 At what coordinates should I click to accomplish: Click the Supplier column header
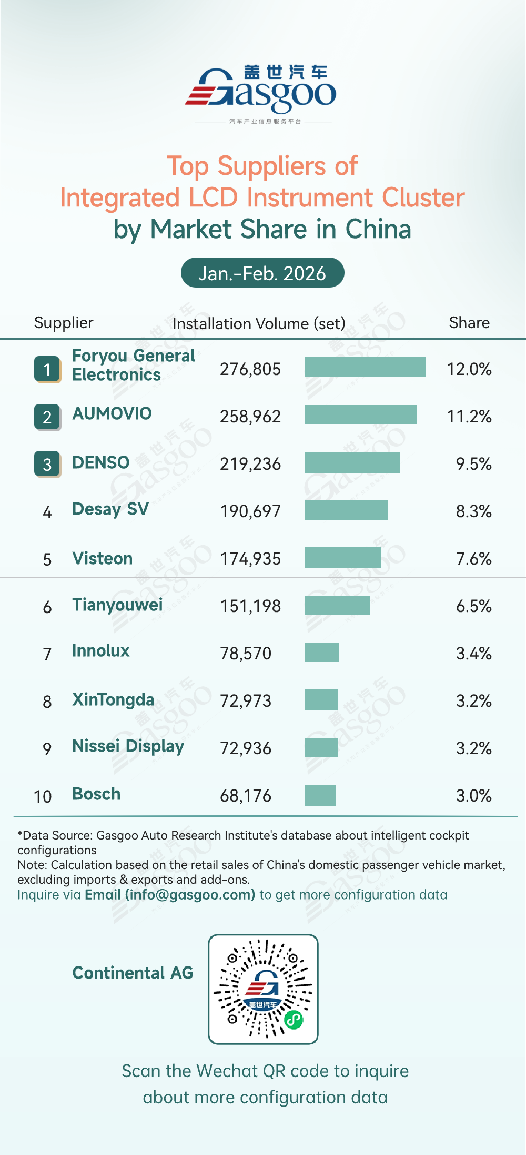tap(64, 322)
